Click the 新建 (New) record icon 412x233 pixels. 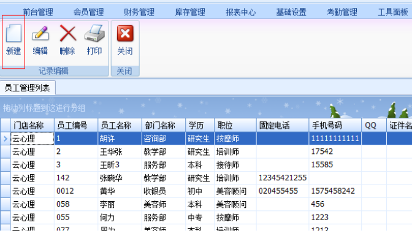click(13, 33)
